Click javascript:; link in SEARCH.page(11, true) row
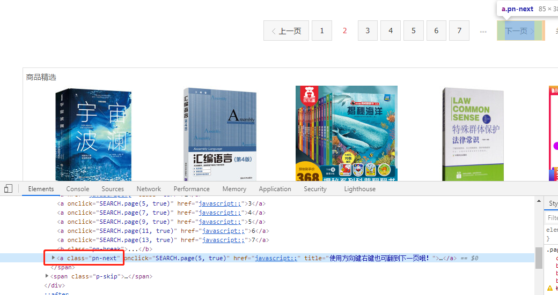Viewport: 558px width, 295px height. (223, 231)
